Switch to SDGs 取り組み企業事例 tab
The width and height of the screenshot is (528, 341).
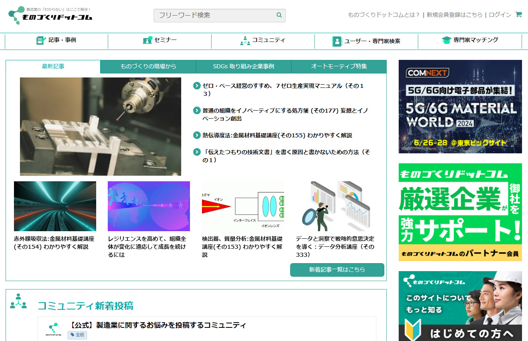click(x=243, y=66)
